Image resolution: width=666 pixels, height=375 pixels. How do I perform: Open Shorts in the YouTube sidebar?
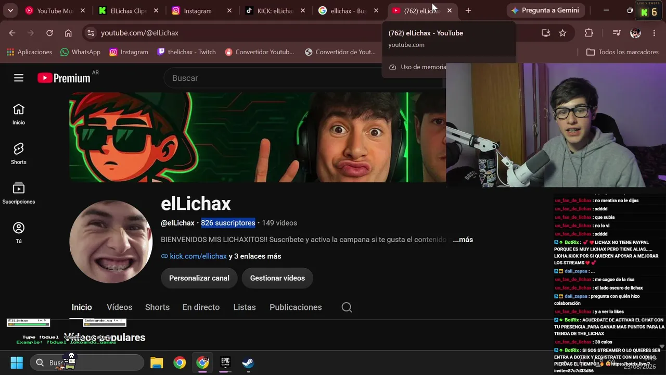(19, 154)
